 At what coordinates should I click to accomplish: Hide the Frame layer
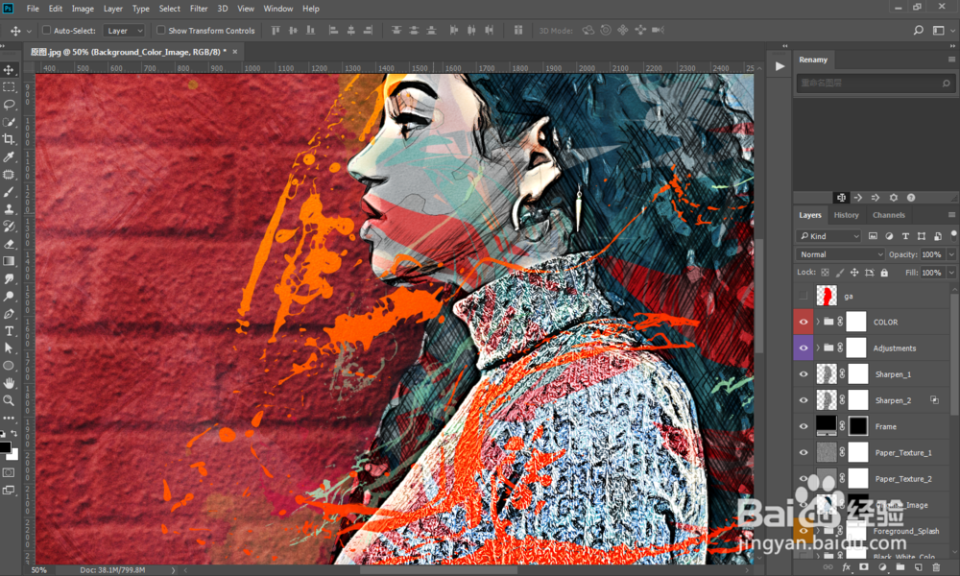coord(804,426)
